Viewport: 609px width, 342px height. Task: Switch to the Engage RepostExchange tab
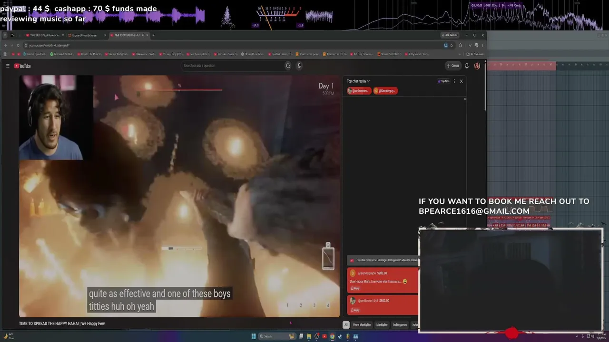point(86,35)
